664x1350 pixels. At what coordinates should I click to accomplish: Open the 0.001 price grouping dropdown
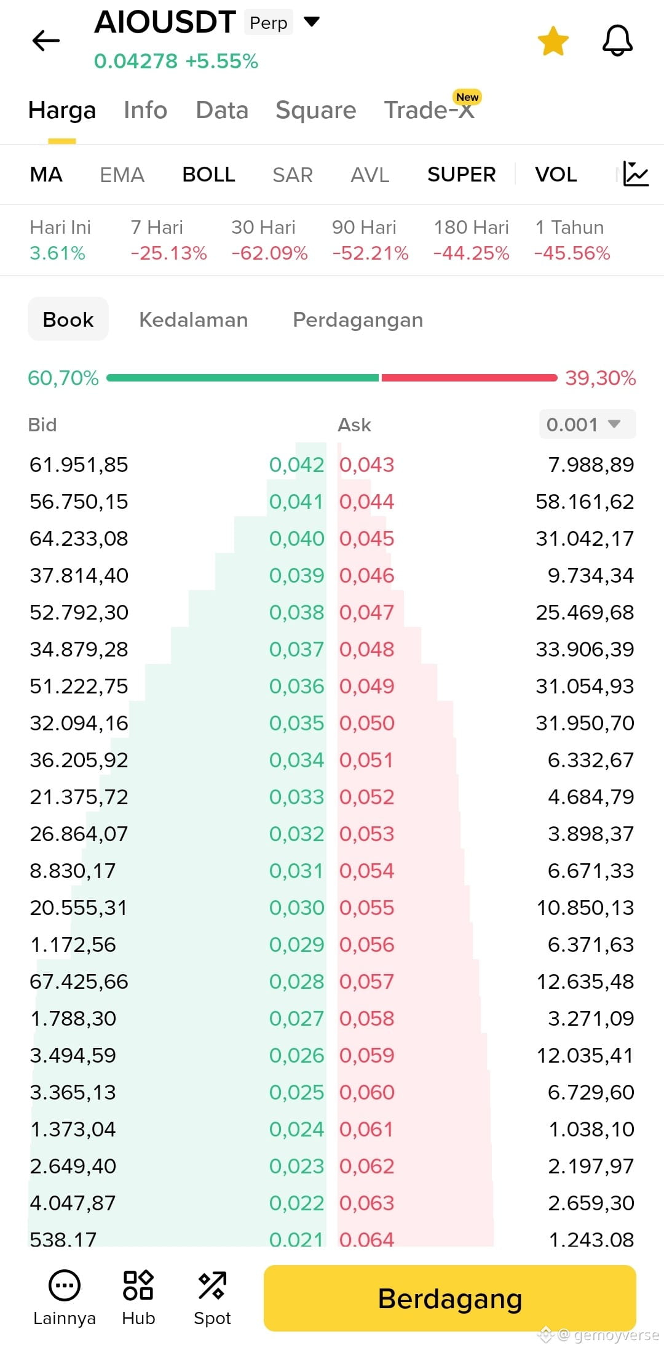click(587, 424)
